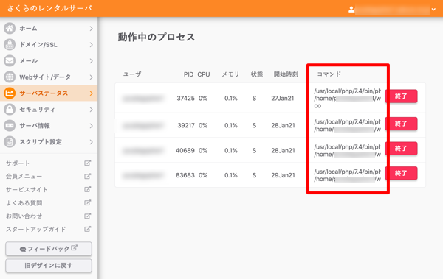Terminate process 37425 with 終了 button
Viewport: 443px width, 279px height.
pos(401,96)
